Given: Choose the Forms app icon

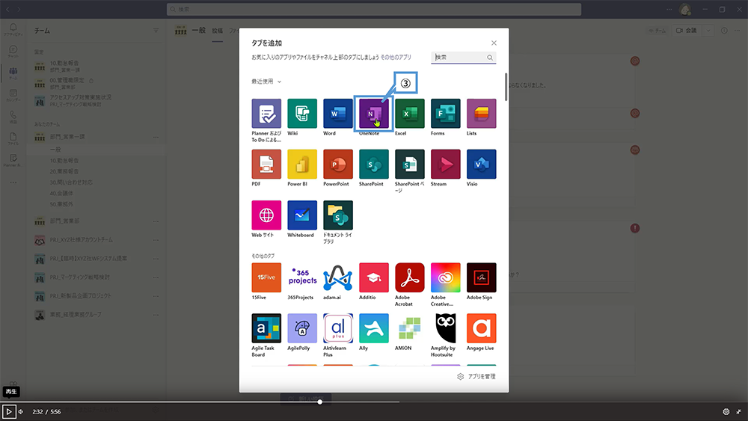Looking at the screenshot, I should (445, 114).
